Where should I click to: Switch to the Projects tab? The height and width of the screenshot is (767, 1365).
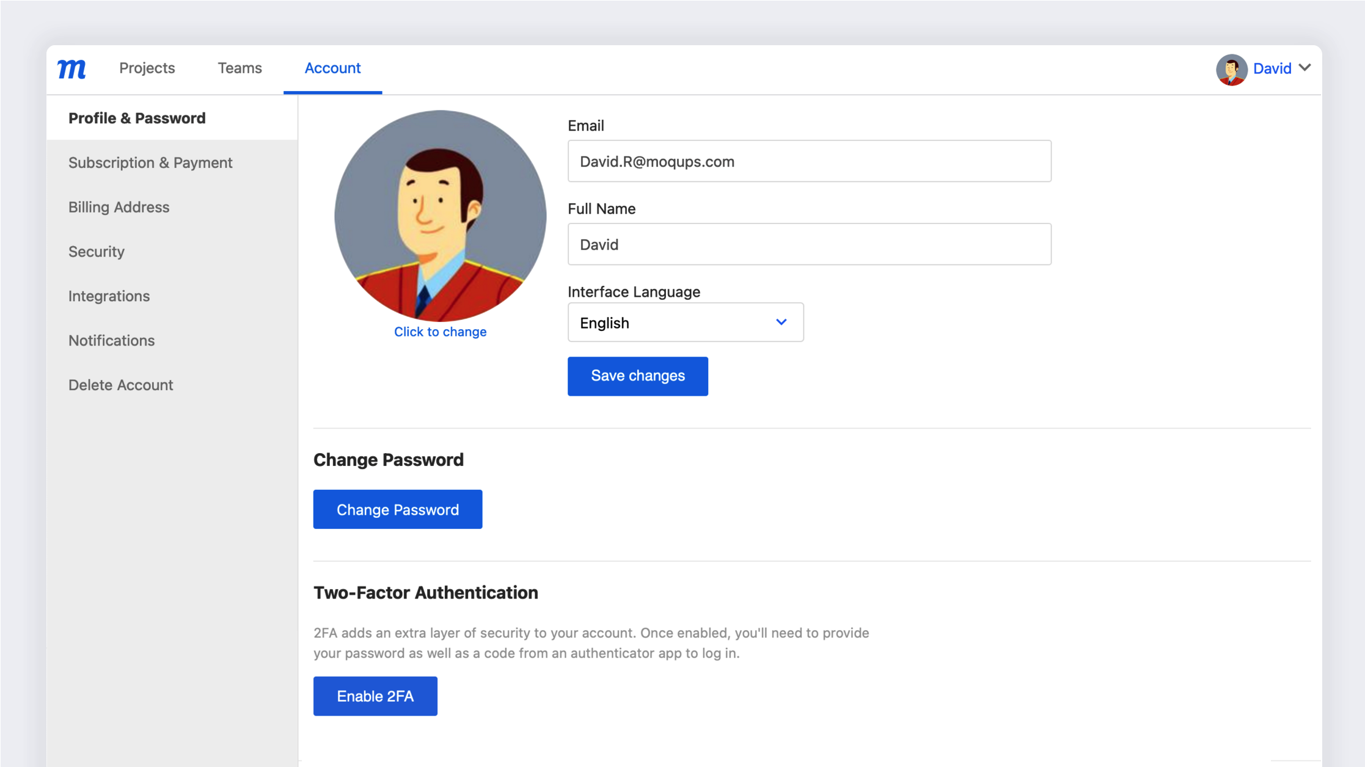point(147,68)
